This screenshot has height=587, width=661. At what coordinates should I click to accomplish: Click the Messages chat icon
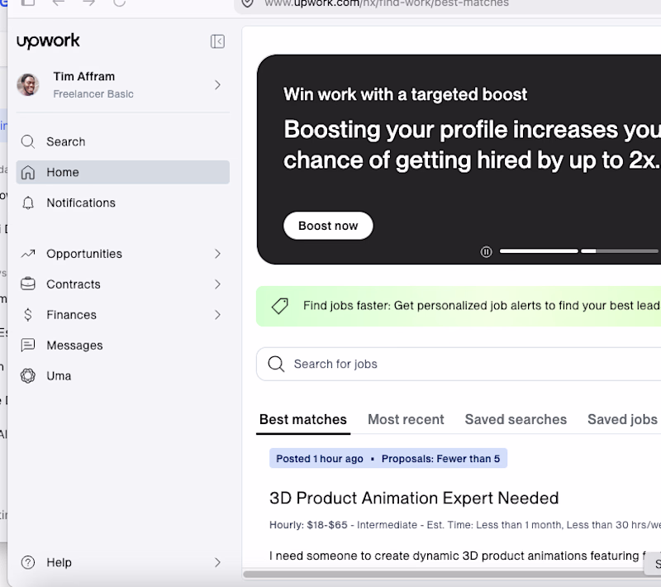coord(28,345)
